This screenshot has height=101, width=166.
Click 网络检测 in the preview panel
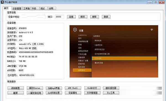[x=98, y=41]
